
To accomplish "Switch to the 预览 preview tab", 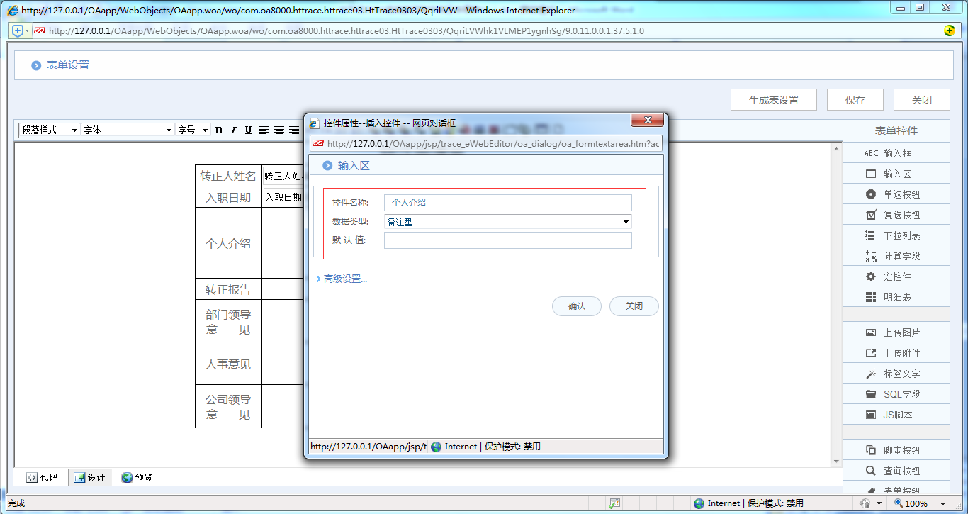I will click(x=137, y=478).
